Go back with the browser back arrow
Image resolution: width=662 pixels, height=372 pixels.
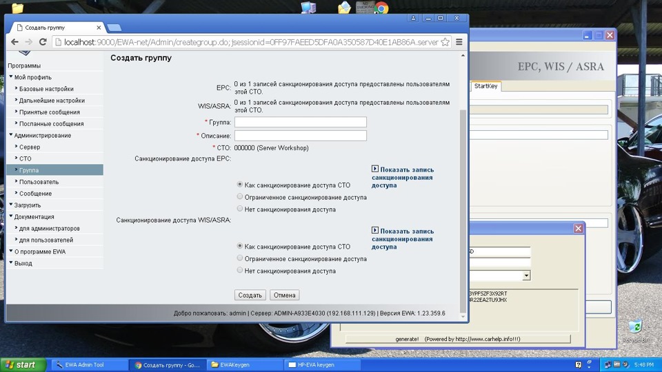point(14,42)
